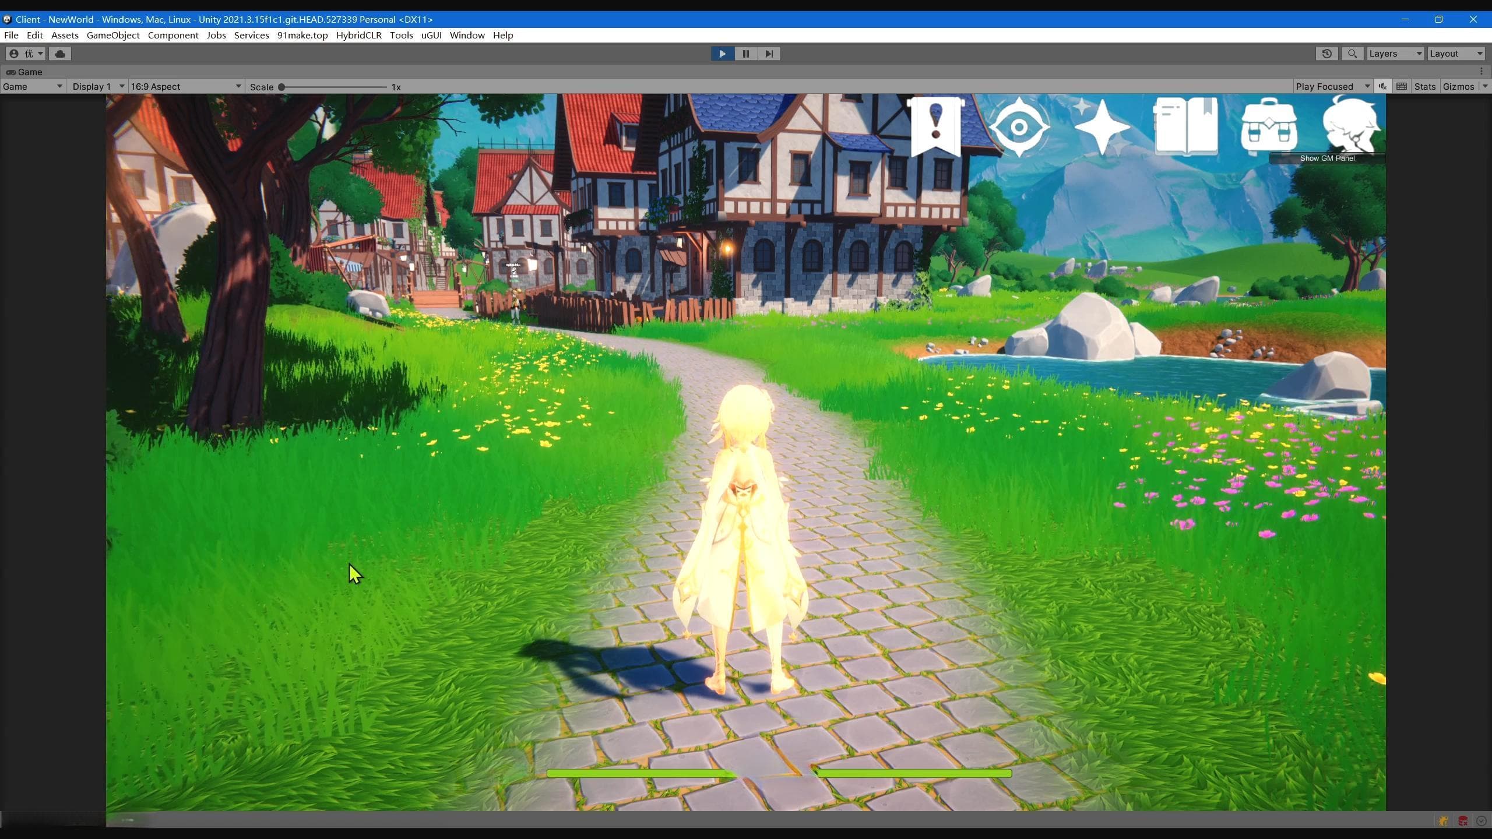Open the backpack inventory icon
The height and width of the screenshot is (839, 1492).
1269,127
